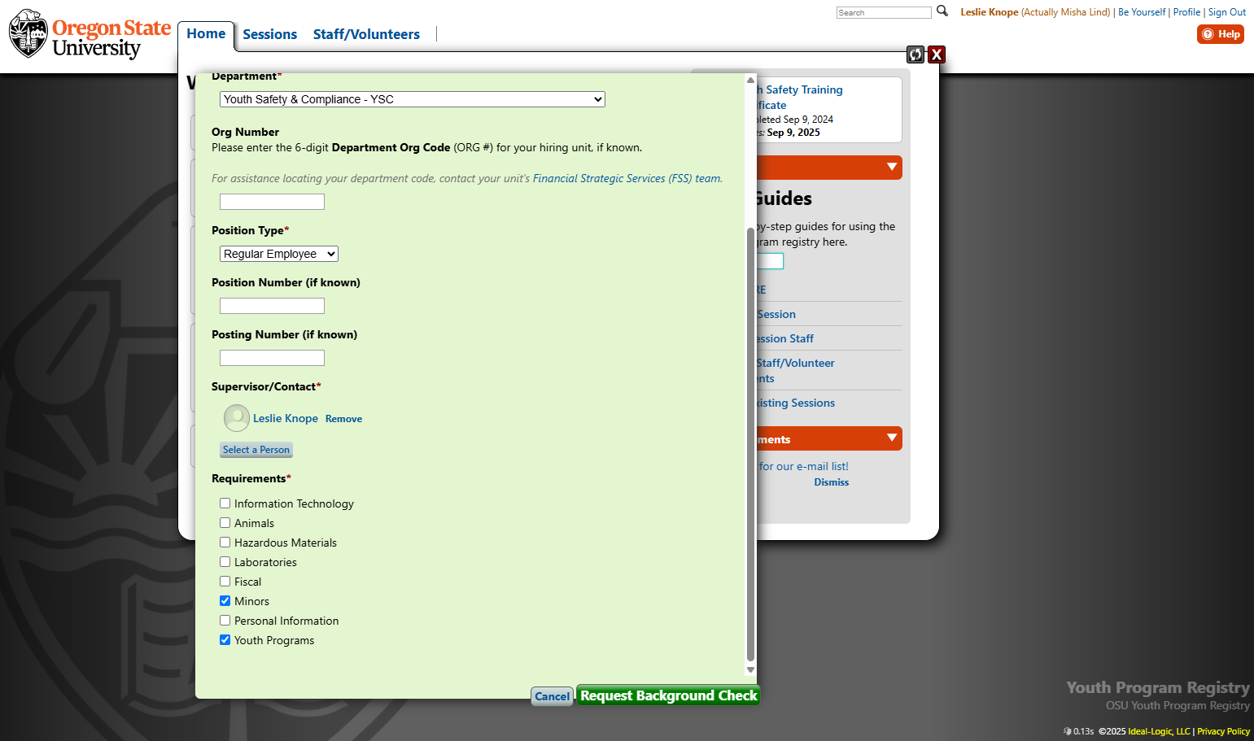Click the Leslie Knope avatar icon

pos(237,418)
